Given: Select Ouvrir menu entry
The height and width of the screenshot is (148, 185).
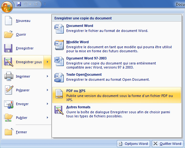Looking at the screenshot, I should tap(27, 34).
